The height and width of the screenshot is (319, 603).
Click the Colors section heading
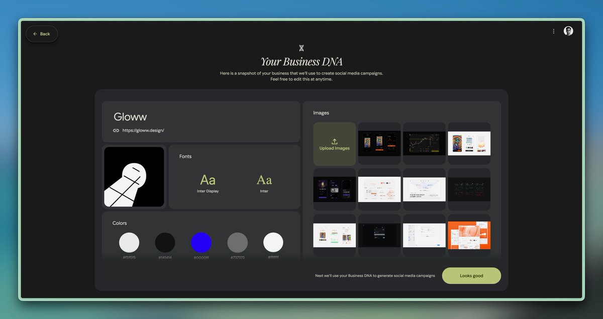click(x=120, y=223)
